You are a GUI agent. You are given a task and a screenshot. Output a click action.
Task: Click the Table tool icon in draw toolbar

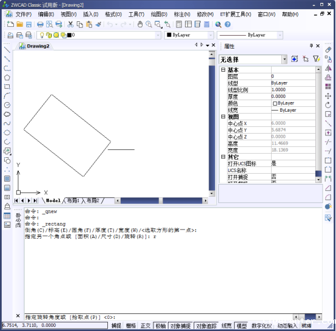(x=7, y=216)
